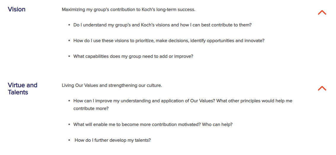Click the bullet dot before 'What capabilities'

pos(69,57)
